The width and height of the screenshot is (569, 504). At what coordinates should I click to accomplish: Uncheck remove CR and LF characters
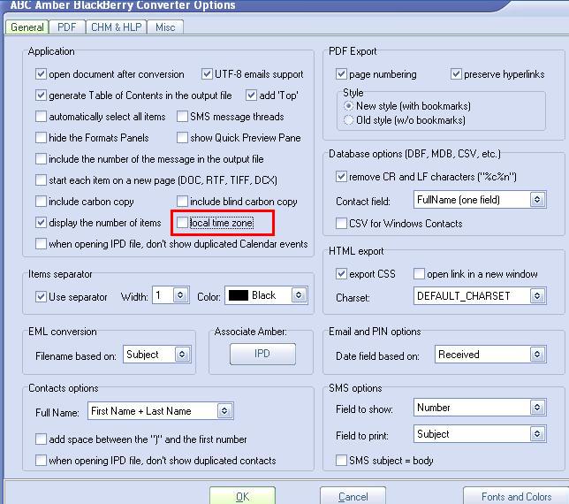pos(341,177)
